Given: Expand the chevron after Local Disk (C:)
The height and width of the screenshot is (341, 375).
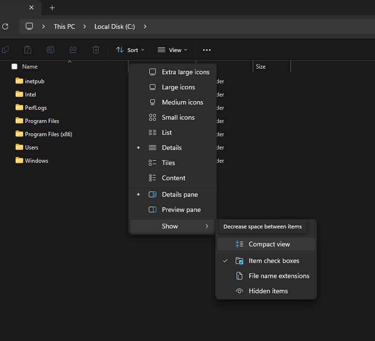Looking at the screenshot, I should 145,26.
